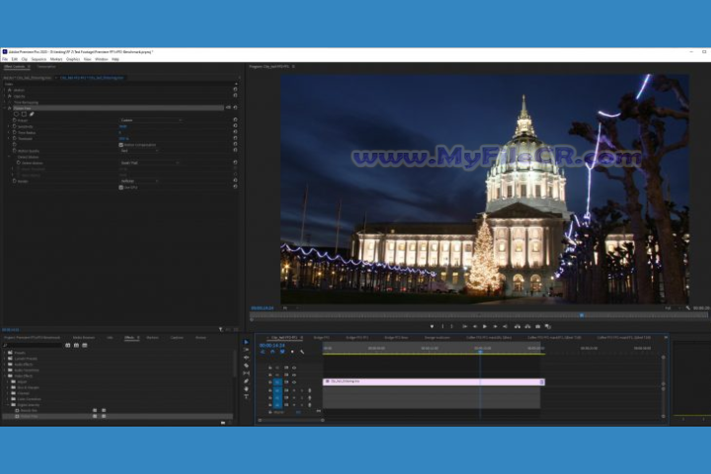This screenshot has width=711, height=474.
Task: Toggle insert sequences as nests icon
Action: click(263, 352)
